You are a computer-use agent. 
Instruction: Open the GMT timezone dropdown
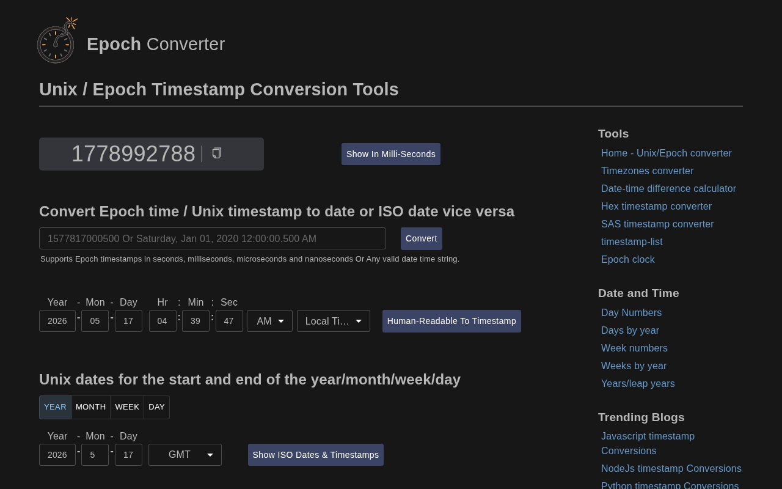(x=185, y=455)
